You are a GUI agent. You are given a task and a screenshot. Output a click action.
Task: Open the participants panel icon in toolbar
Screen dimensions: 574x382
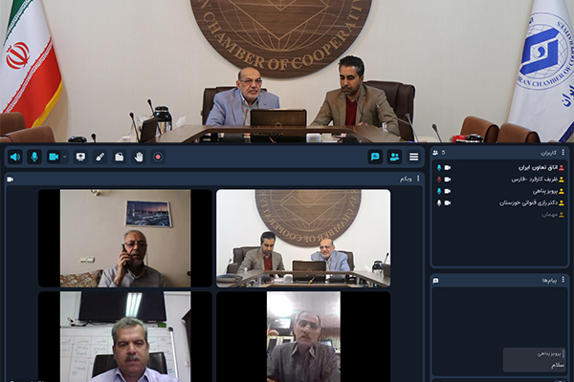pos(394,157)
